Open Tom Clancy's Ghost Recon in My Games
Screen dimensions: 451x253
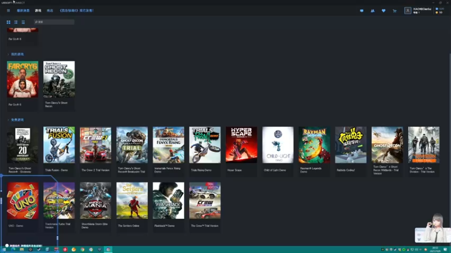coord(59,85)
